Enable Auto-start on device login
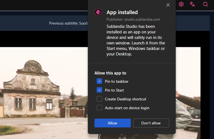The height and width of the screenshot is (139, 214). tap(99, 108)
